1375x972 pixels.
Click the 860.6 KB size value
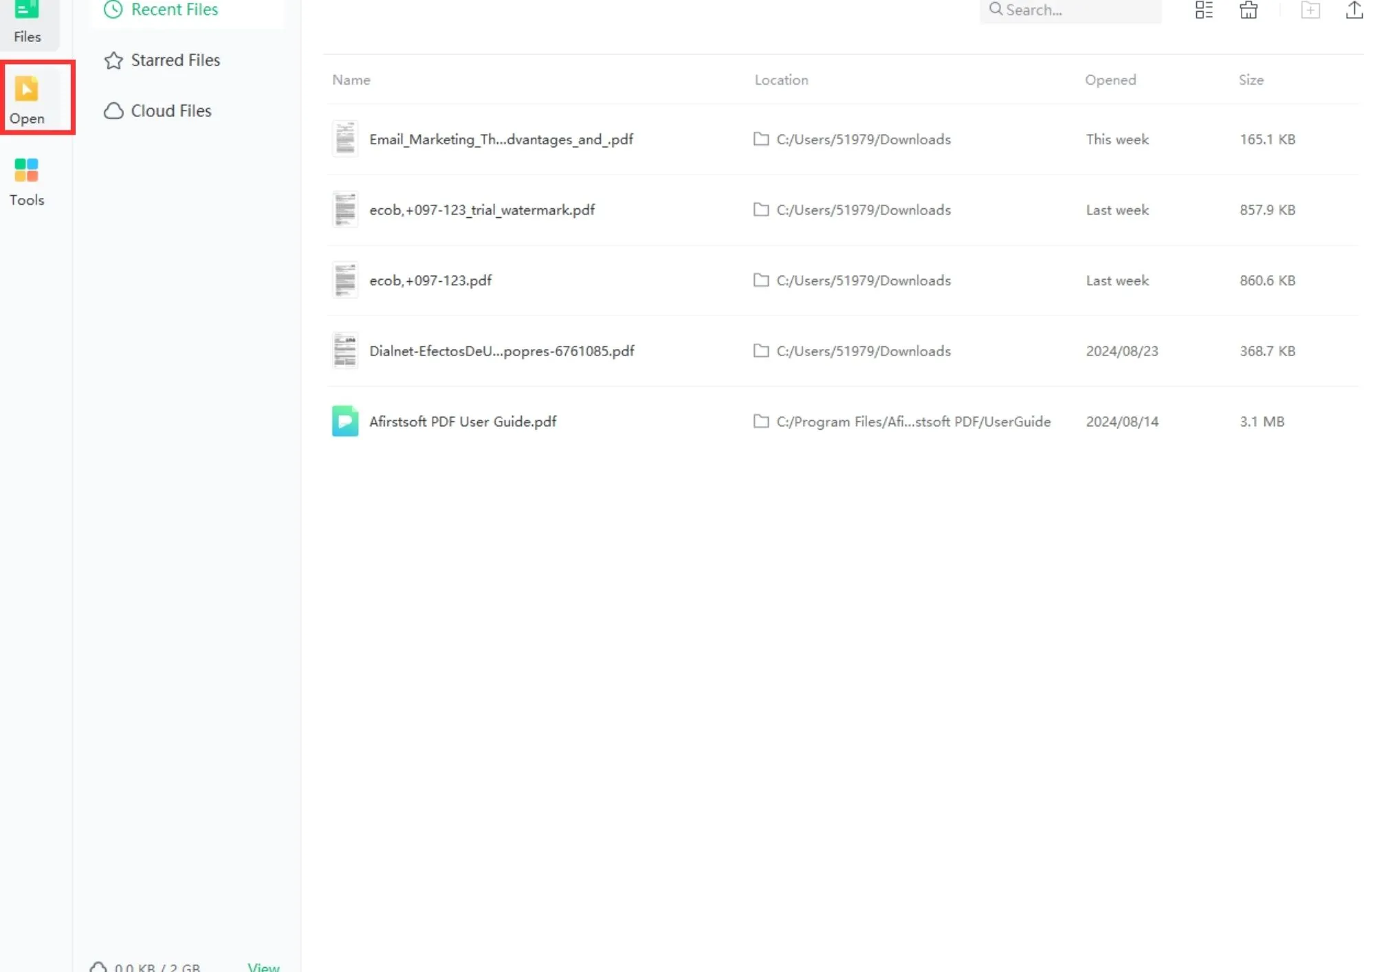(1267, 280)
